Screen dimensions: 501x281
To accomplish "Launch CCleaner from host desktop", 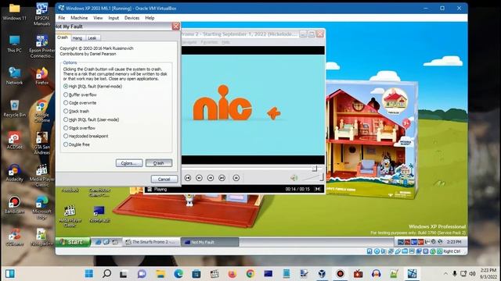I will 14,237.
